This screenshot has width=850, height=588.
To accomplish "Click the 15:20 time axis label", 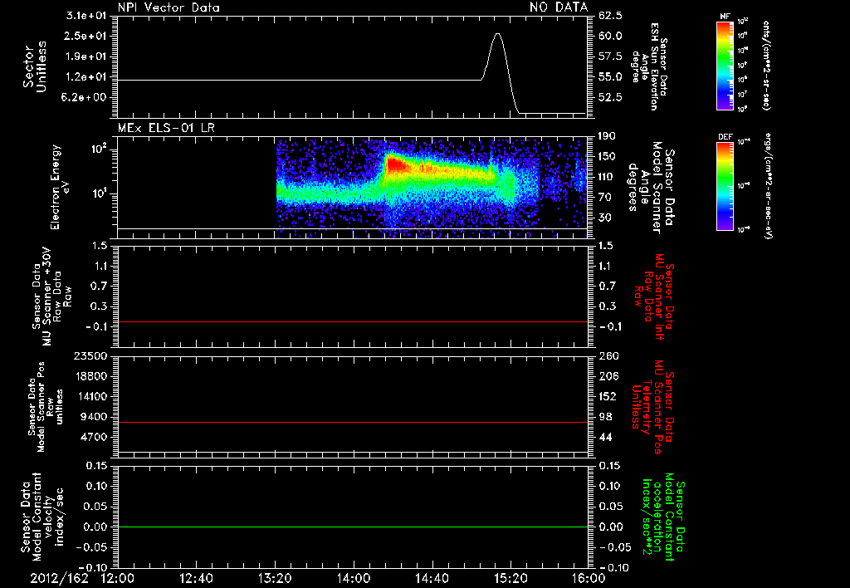I will [x=510, y=578].
